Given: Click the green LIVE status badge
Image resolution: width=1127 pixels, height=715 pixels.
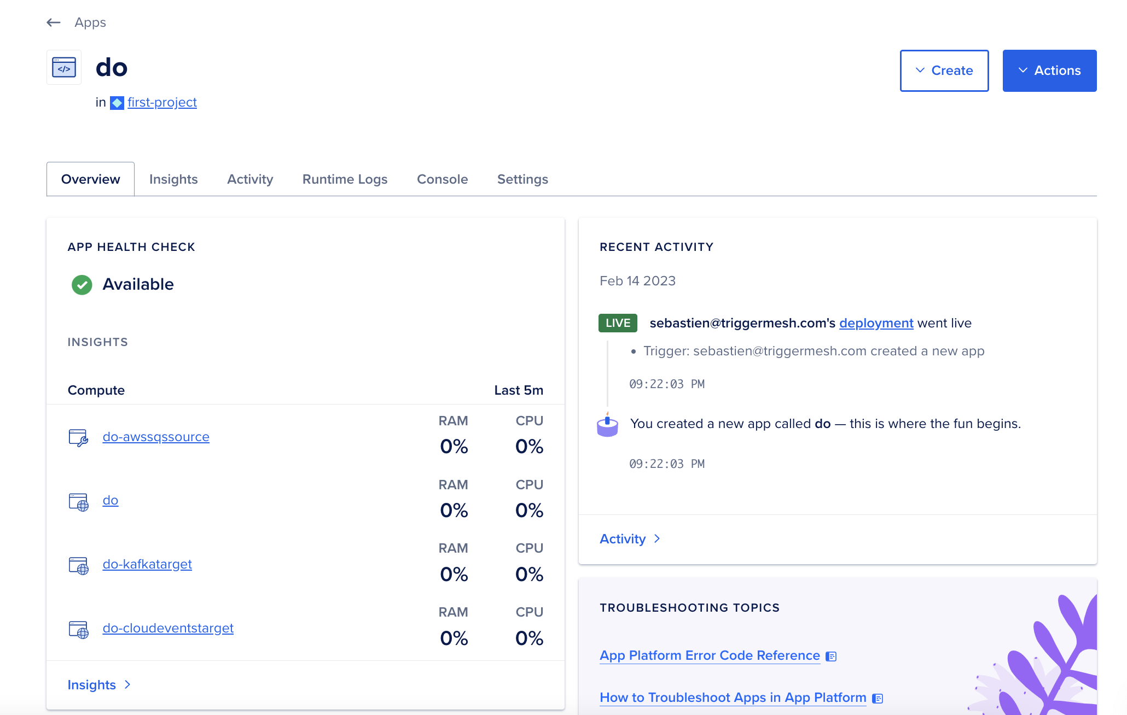Looking at the screenshot, I should click(x=618, y=323).
